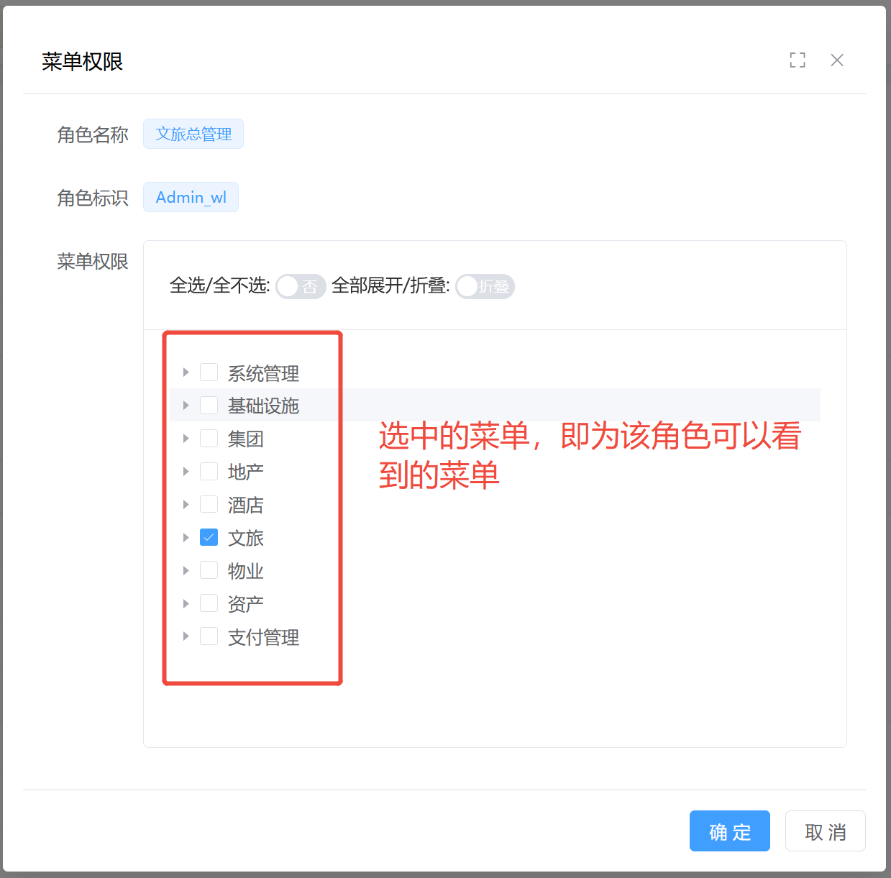Close the 菜单权限 dialog with X icon

pyautogui.click(x=836, y=60)
